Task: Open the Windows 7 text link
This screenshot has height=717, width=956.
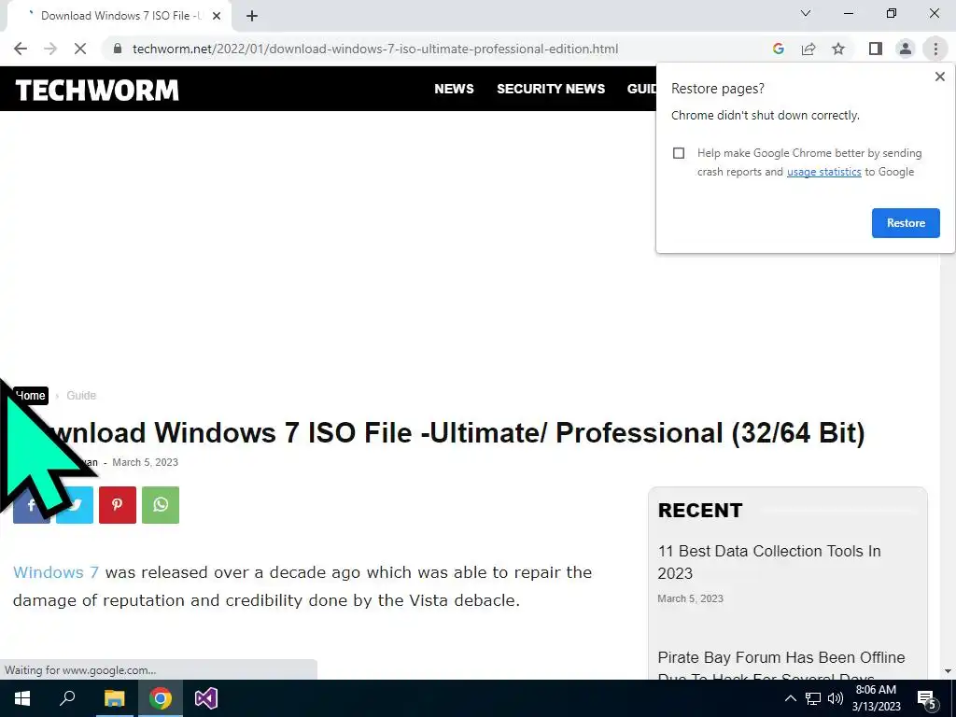Action: (x=55, y=572)
